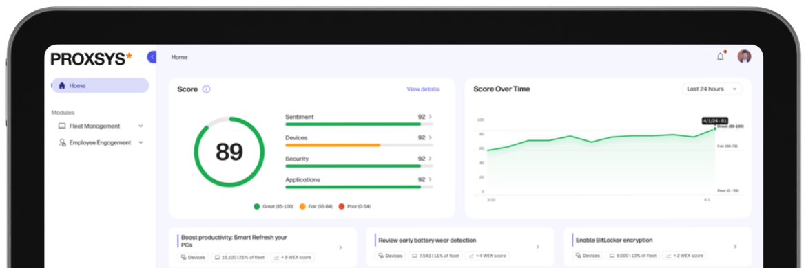Open the notifications bell
Viewport: 806px width, 268px height.
(x=720, y=57)
